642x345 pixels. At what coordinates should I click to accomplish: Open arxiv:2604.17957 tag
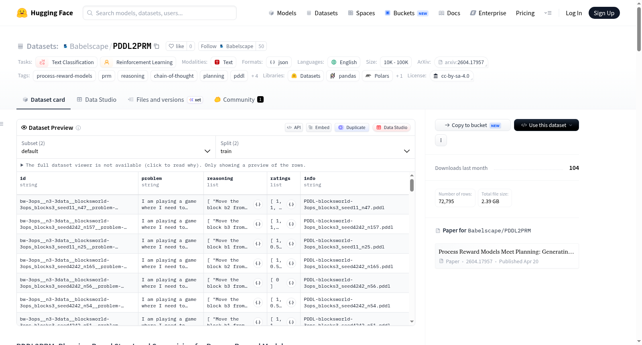pyautogui.click(x=461, y=62)
